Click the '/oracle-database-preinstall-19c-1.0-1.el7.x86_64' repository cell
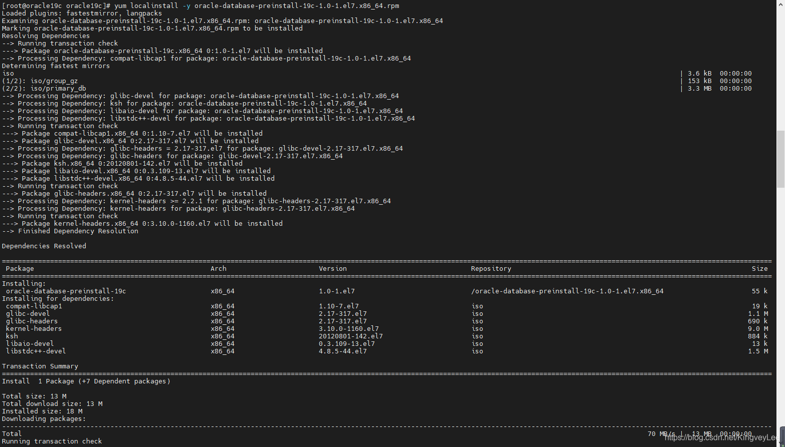Viewport: 785px width, 447px height. (567, 291)
